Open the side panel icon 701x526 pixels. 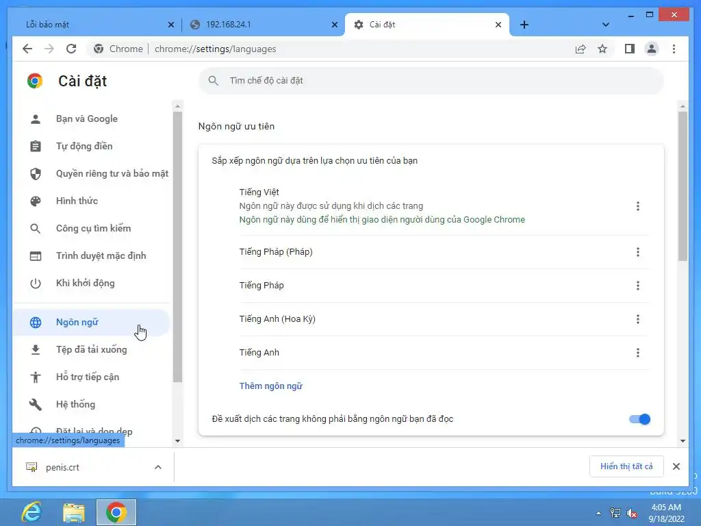click(630, 49)
